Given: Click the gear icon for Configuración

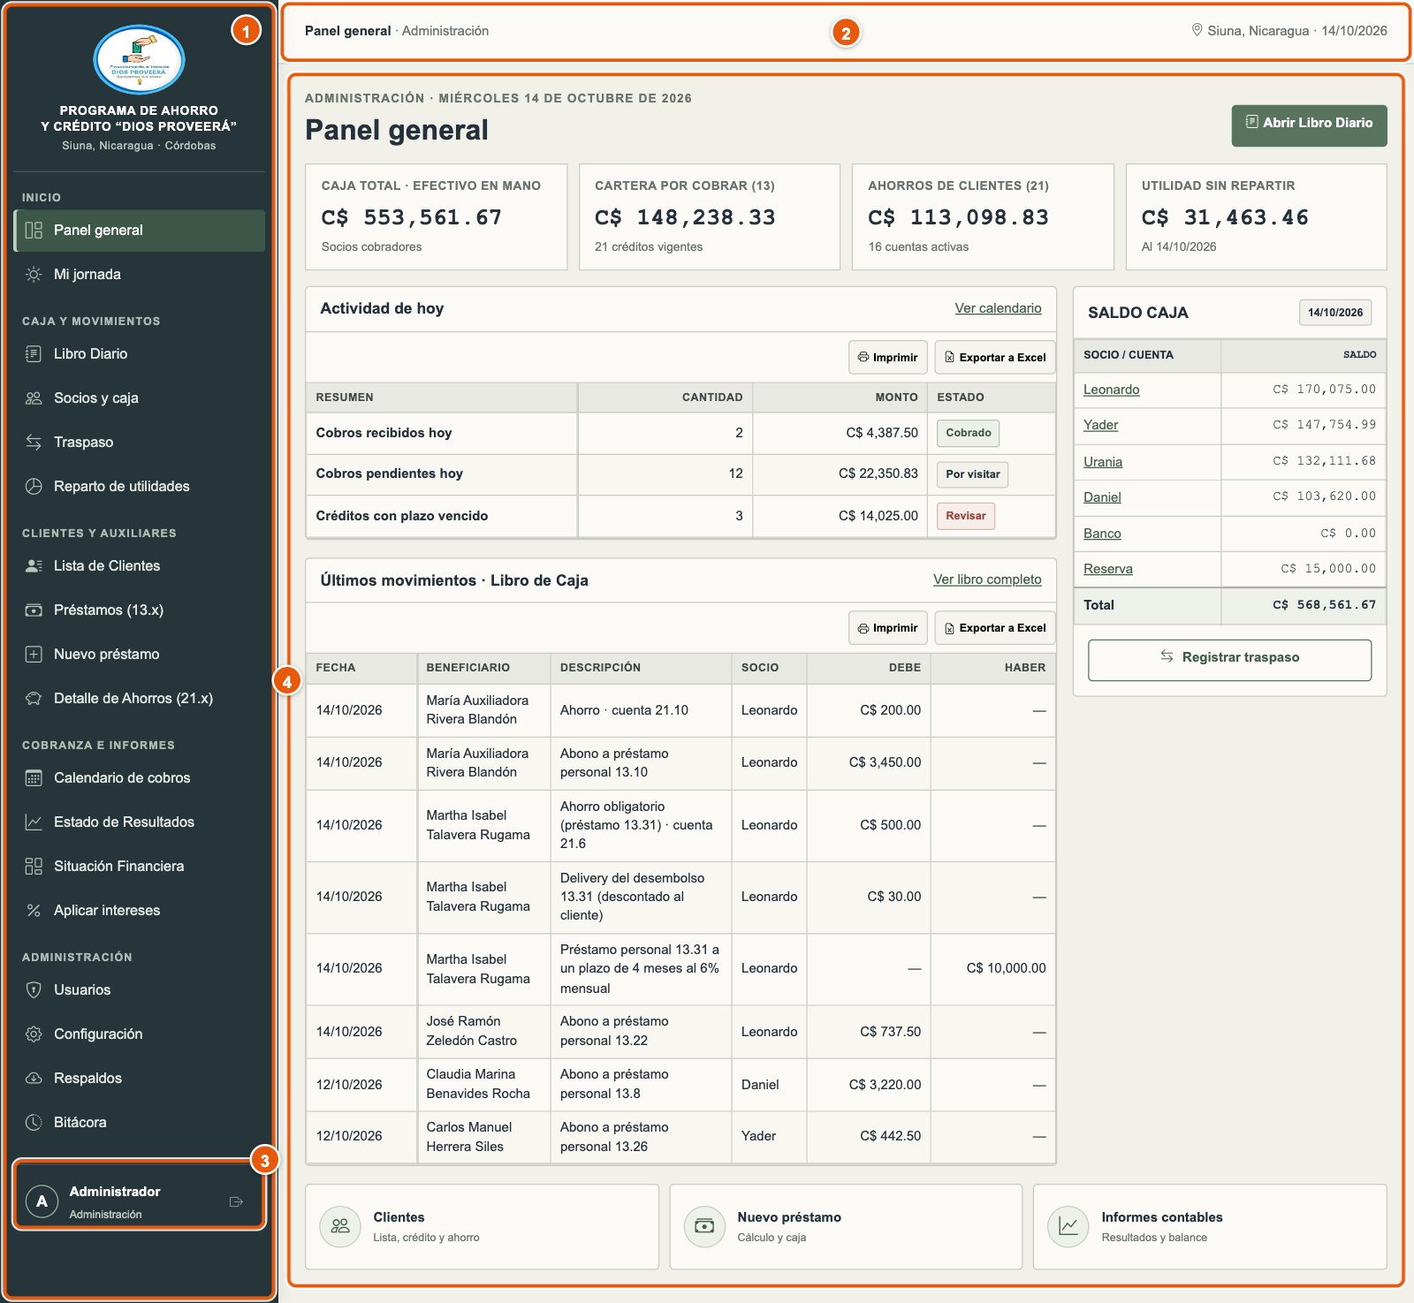Looking at the screenshot, I should (x=34, y=1034).
